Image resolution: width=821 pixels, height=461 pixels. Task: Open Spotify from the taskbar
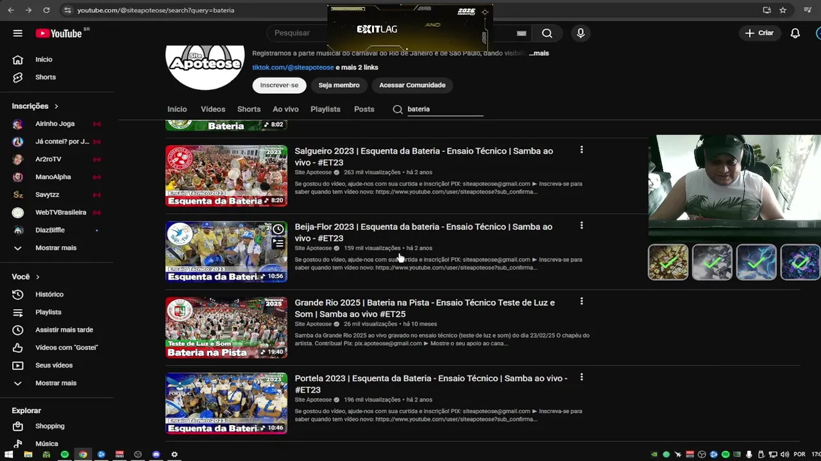click(65, 455)
